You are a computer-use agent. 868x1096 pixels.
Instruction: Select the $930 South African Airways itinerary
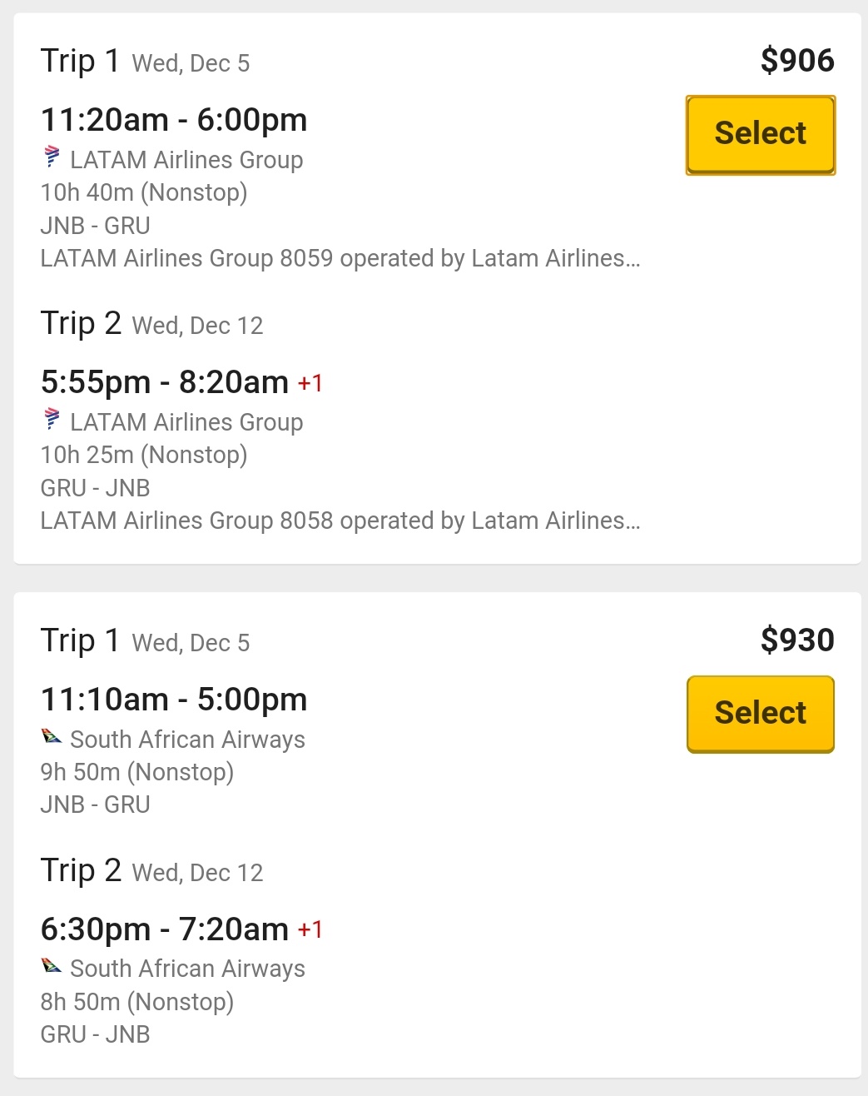point(760,714)
